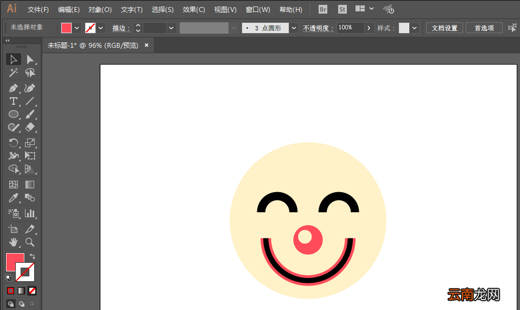Viewport: 520px width, 310px height.
Task: Reset to default fill and stroke
Action: point(9,278)
